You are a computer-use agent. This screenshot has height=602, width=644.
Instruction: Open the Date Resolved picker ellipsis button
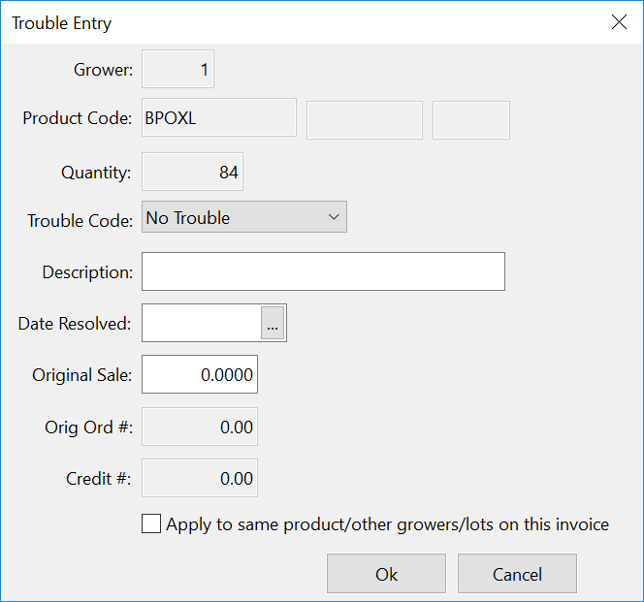(273, 324)
